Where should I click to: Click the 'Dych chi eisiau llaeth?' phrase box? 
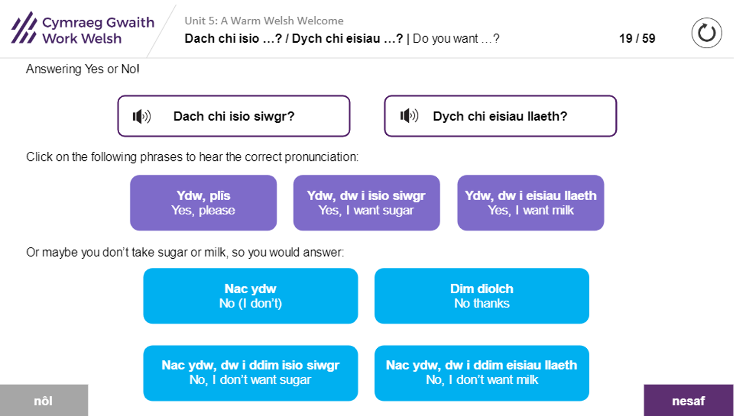click(x=500, y=117)
